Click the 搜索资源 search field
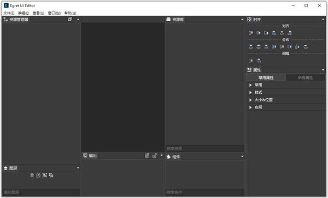 [205, 148]
